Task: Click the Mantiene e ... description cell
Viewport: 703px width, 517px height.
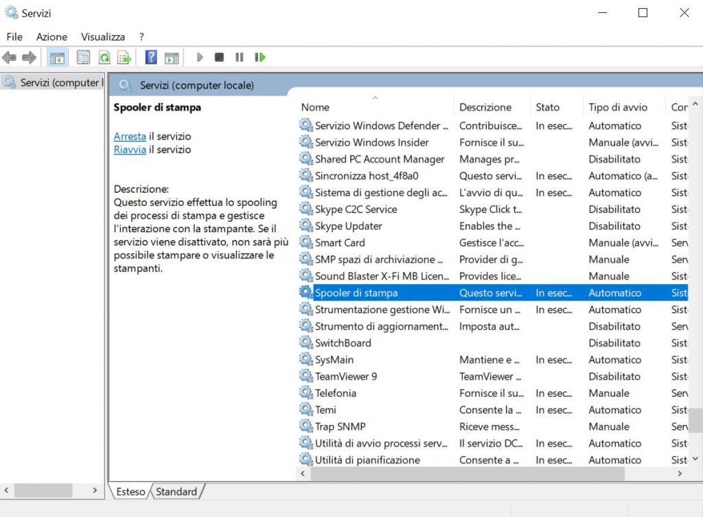Action: click(x=489, y=360)
